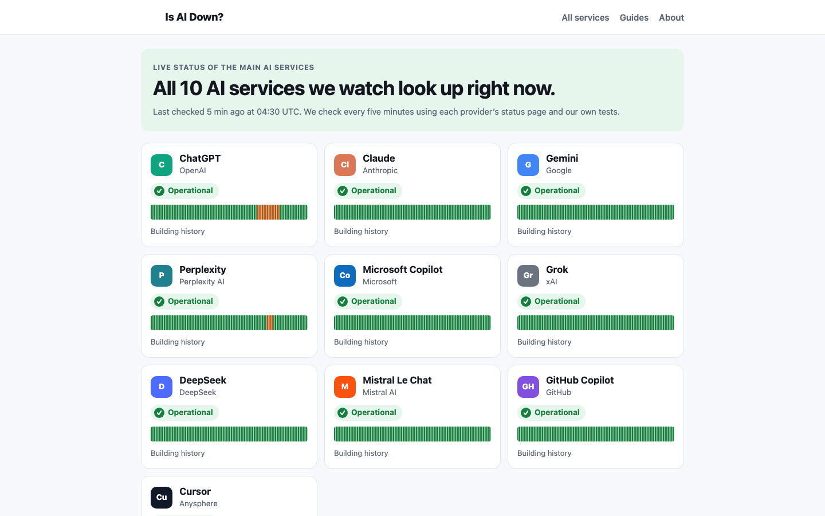Click the Mistral Le Chat M logo icon
This screenshot has width=825, height=516.
pos(345,387)
